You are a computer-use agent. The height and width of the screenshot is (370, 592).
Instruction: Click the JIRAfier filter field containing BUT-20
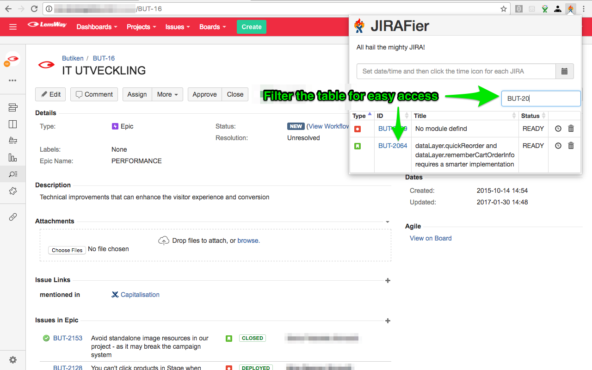[541, 99]
